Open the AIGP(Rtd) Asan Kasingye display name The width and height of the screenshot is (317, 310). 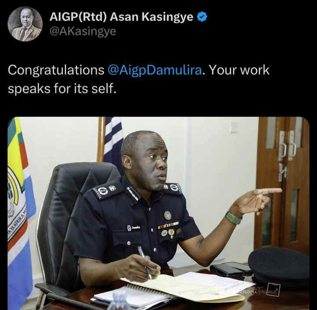pos(122,17)
